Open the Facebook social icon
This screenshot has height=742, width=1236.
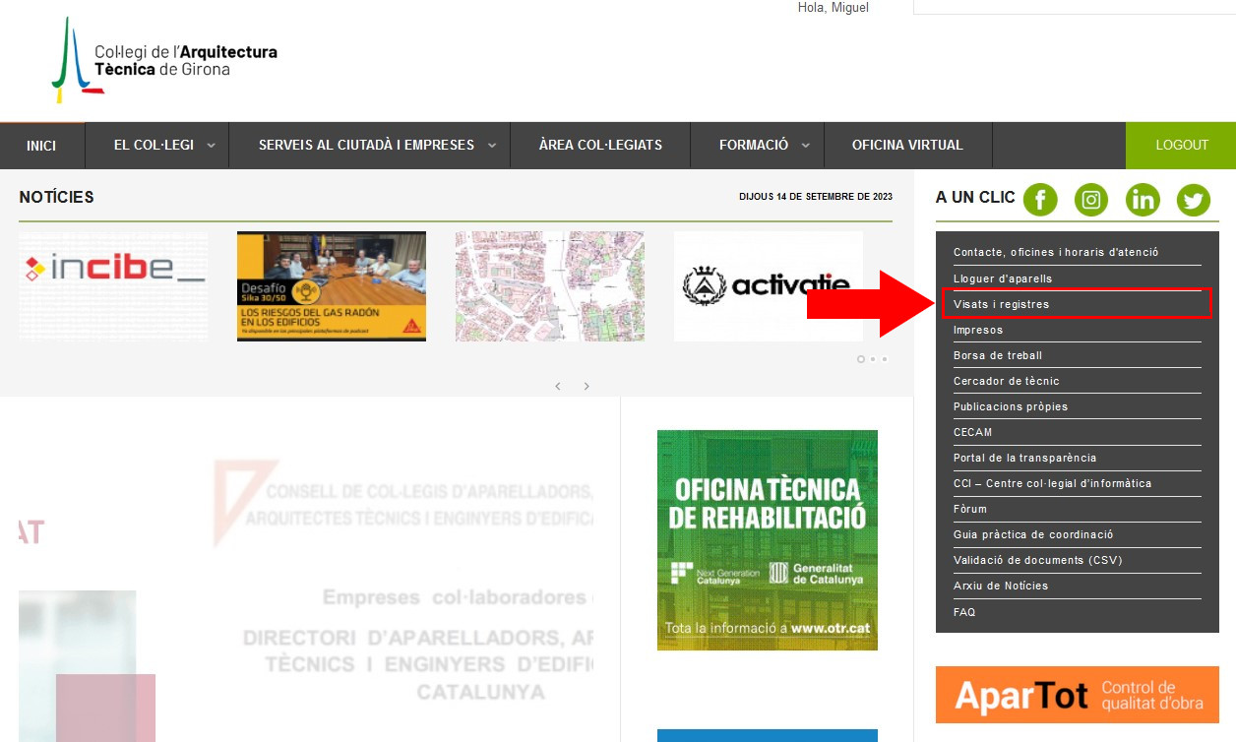(x=1040, y=200)
